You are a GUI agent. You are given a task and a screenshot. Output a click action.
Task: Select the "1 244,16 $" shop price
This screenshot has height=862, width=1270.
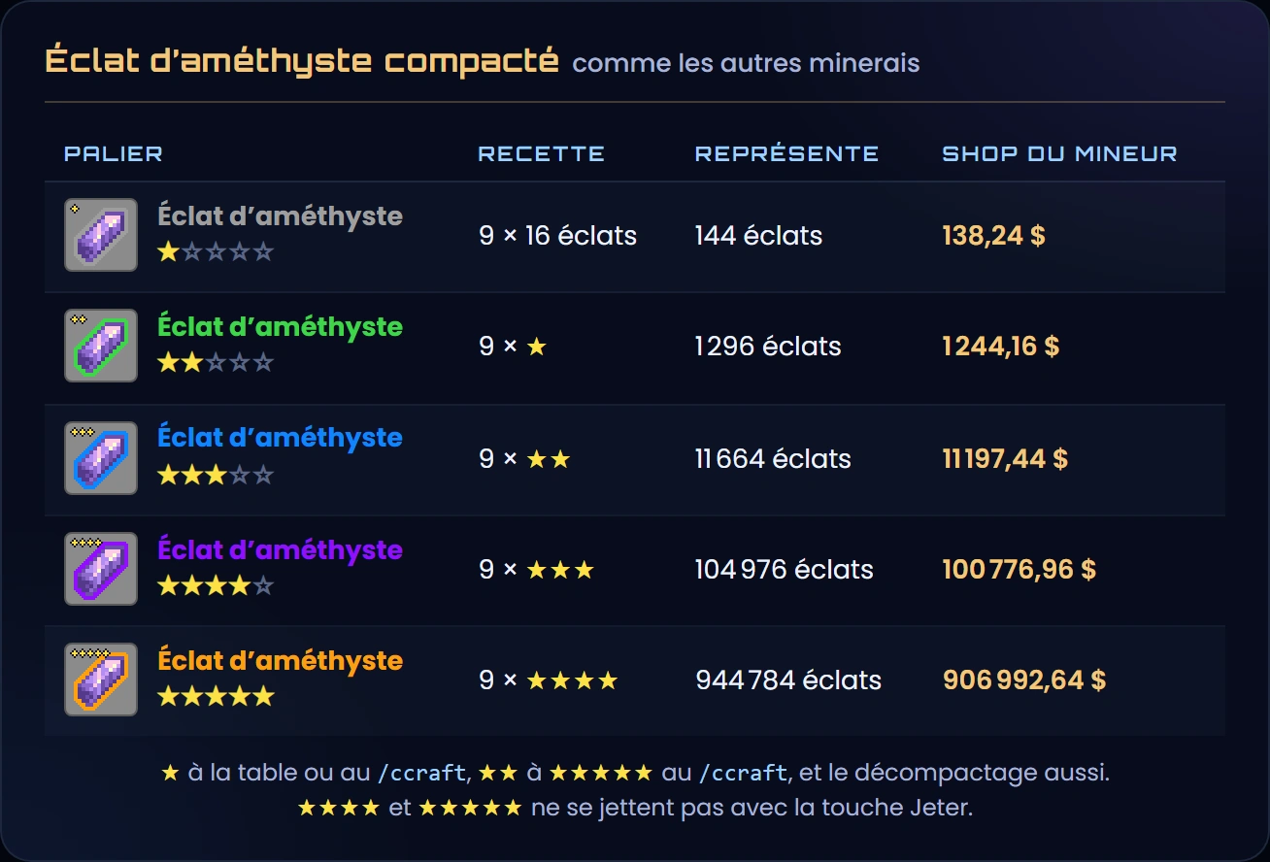coord(1001,347)
